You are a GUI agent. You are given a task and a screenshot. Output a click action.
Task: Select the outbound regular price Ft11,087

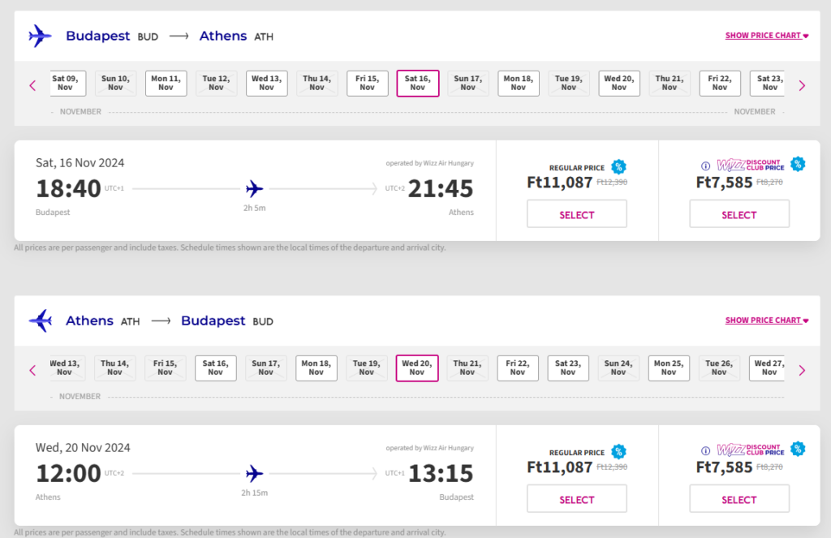coord(577,214)
